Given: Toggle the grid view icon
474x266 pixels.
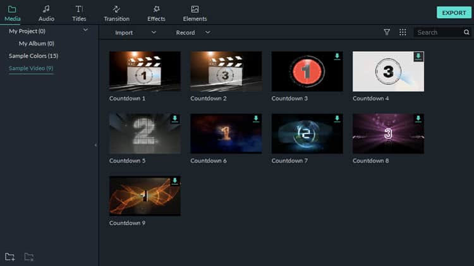Looking at the screenshot, I should [x=403, y=32].
